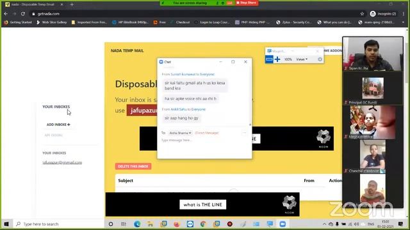The width and height of the screenshot is (410, 230).
Task: Open Magnifier settings gear
Action: point(320,59)
